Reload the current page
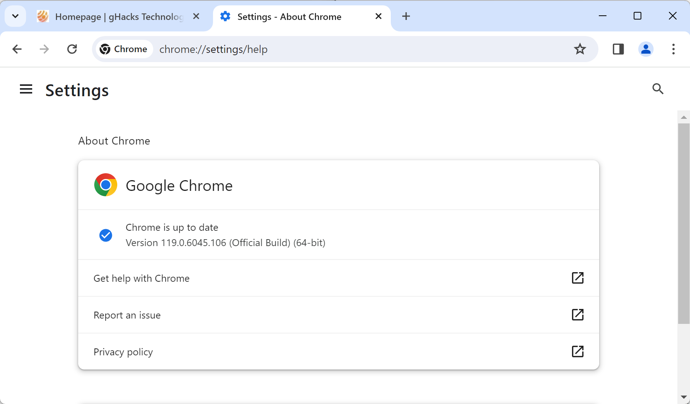The image size is (690, 404). pos(72,49)
